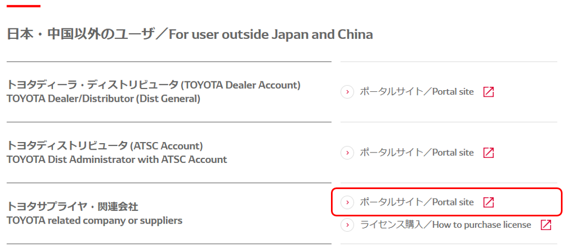Click the "トヨタディーラ・ディストリビュータ (TOYOTA Dealer Account)" label
Screen dimensions: 568x247
point(153,85)
